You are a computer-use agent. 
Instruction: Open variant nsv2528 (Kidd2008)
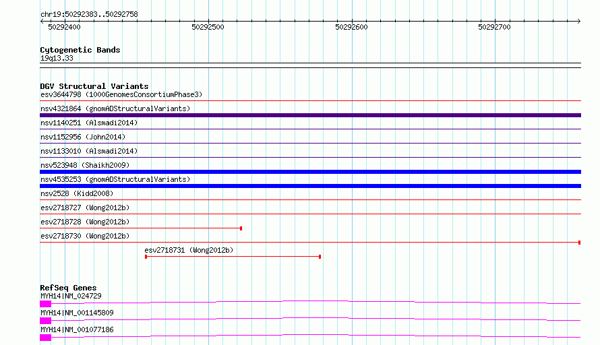(x=77, y=193)
